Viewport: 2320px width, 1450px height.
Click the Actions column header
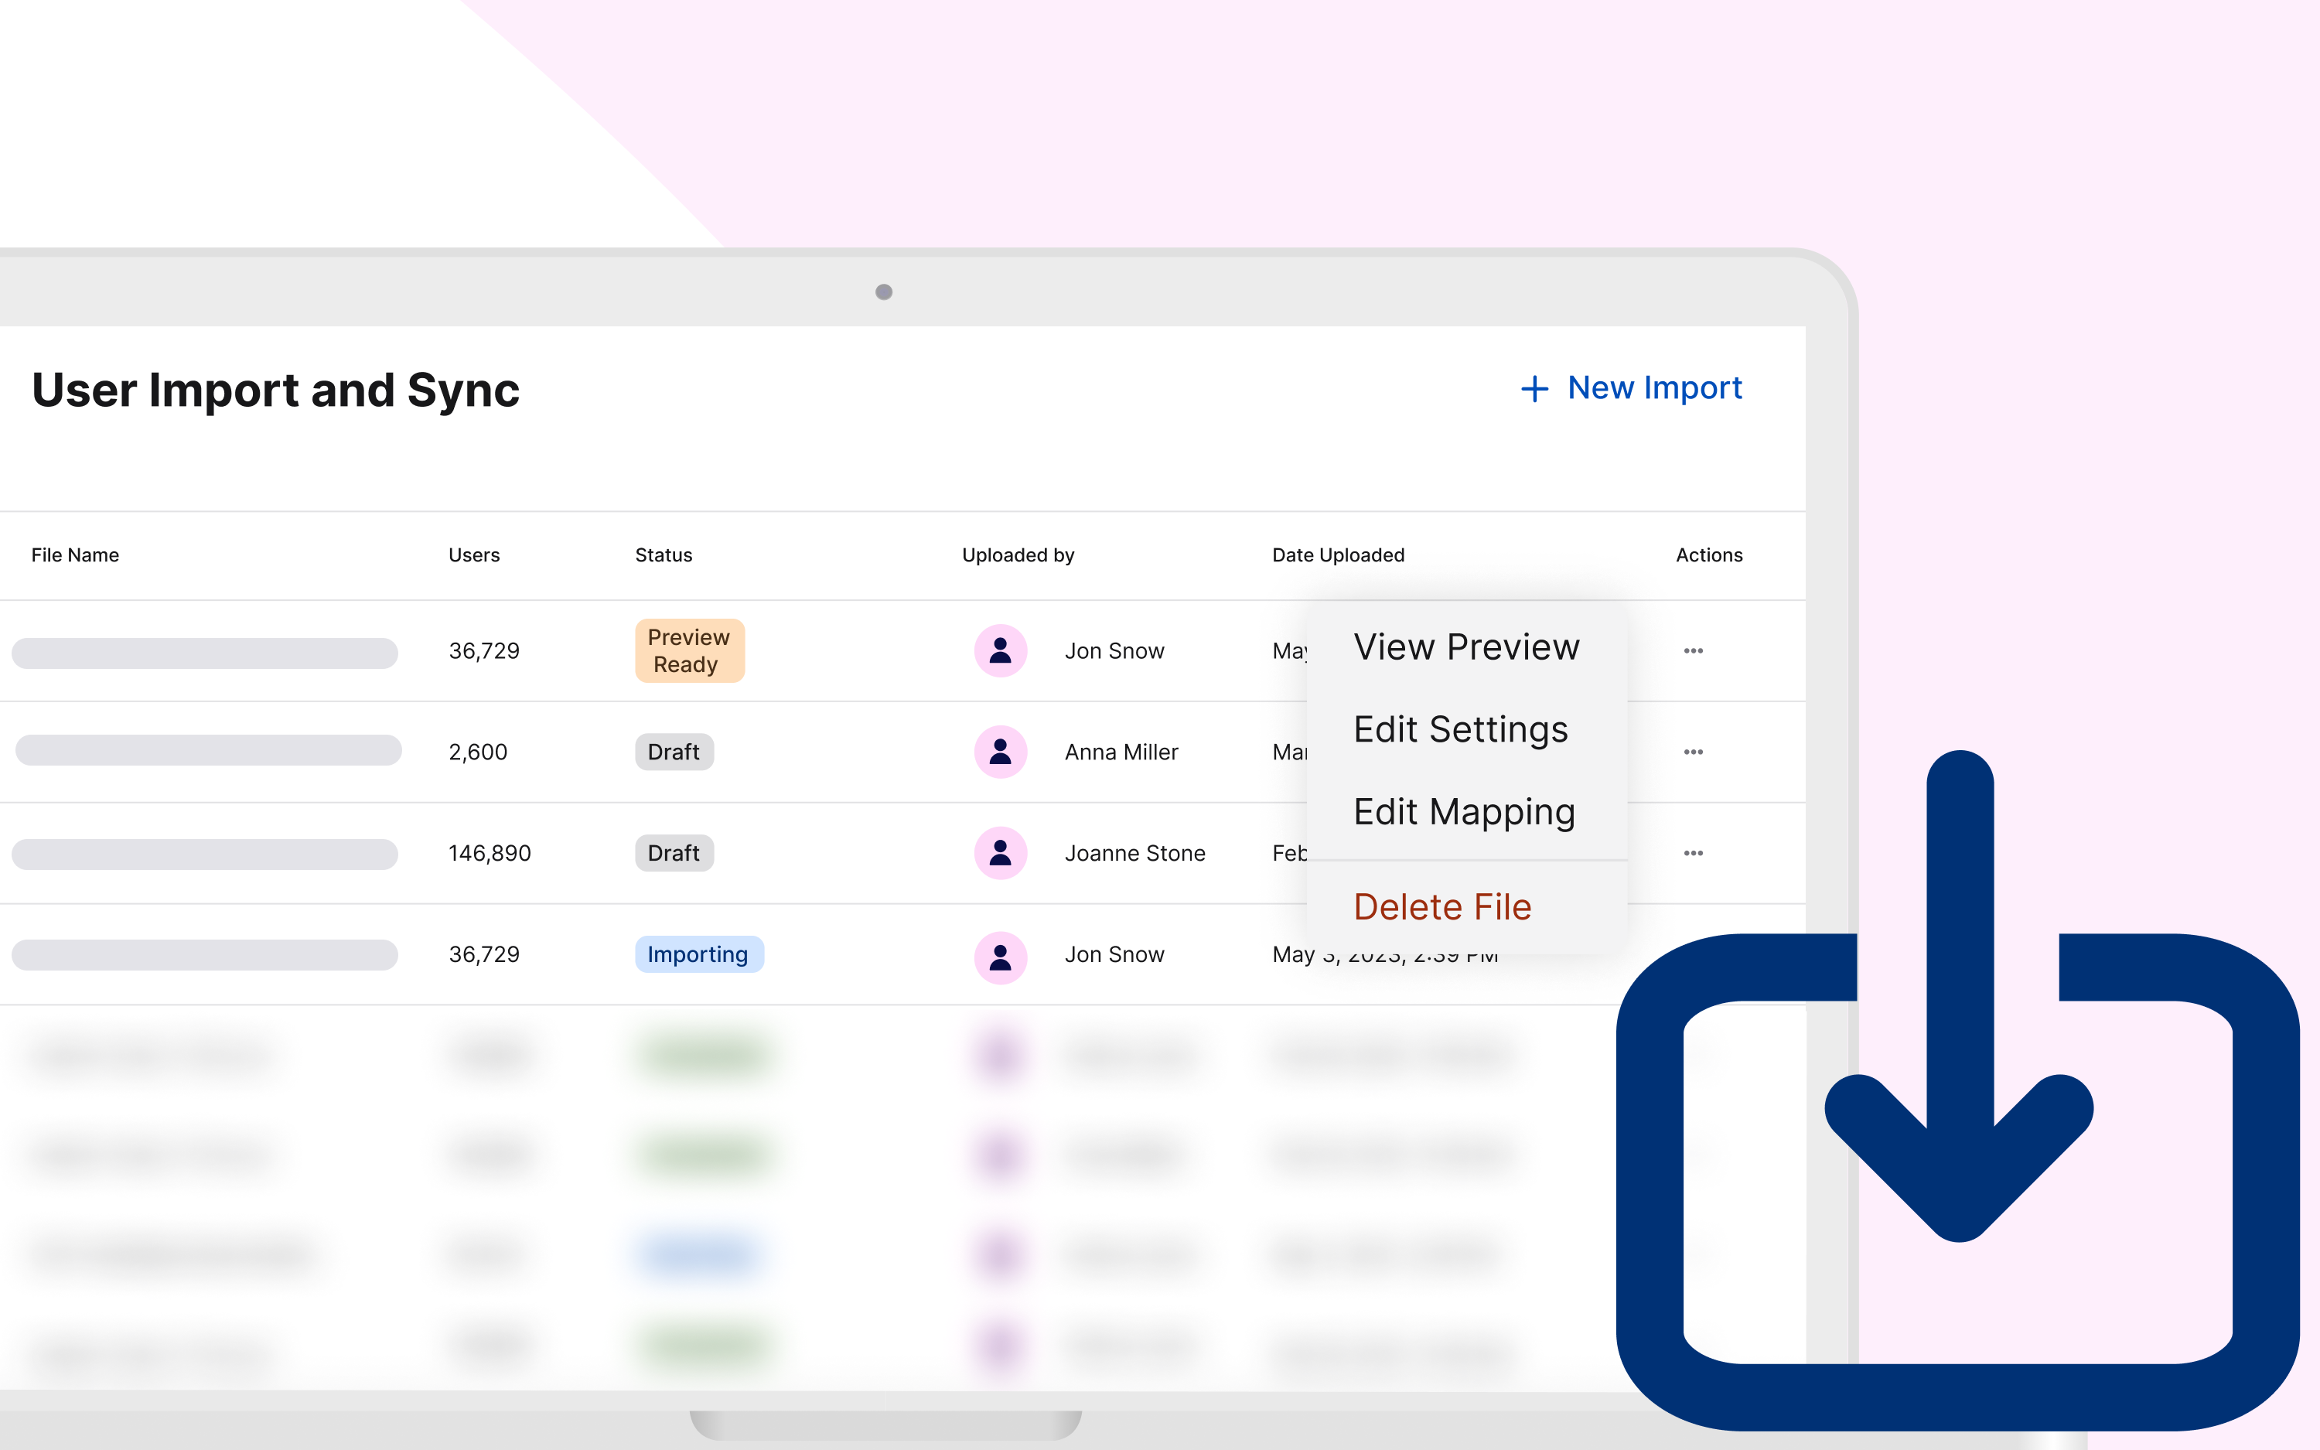1708,555
